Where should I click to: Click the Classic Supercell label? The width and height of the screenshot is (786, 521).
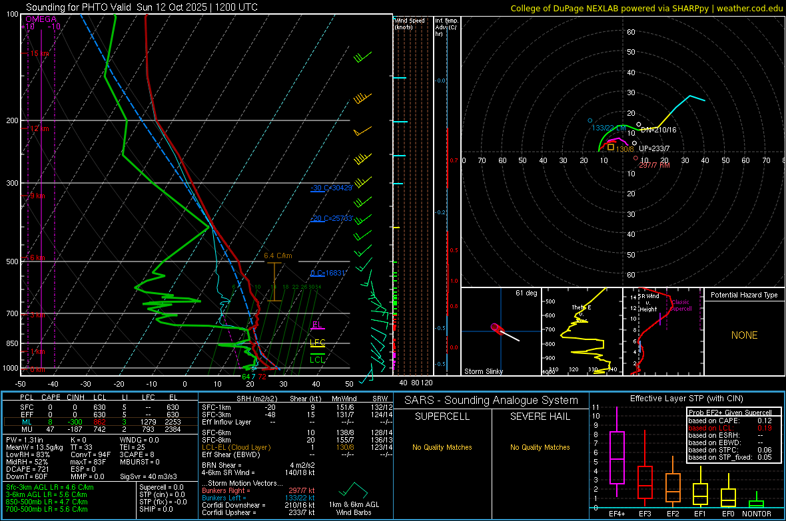[681, 305]
